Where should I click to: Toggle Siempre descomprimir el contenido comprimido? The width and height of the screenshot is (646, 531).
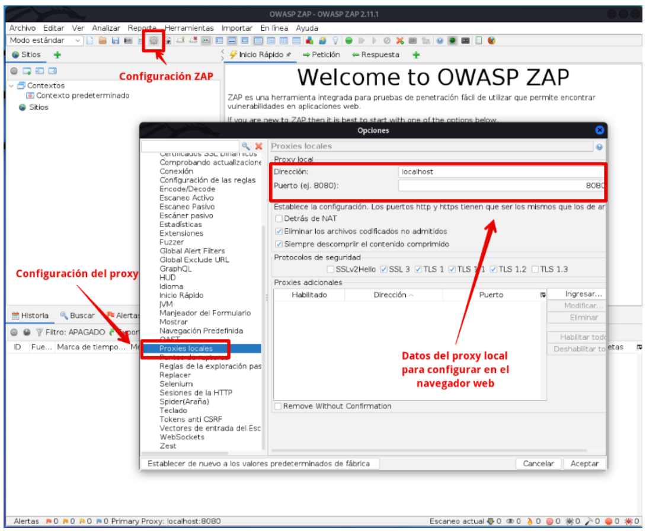pyautogui.click(x=279, y=244)
